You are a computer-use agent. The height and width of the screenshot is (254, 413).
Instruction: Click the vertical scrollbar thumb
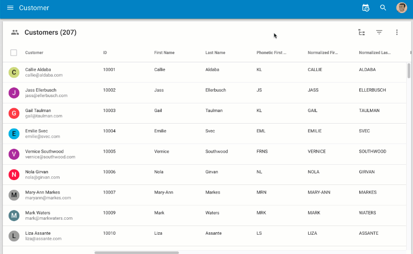click(409, 71)
